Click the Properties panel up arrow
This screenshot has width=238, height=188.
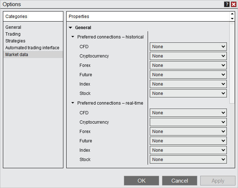232,14
